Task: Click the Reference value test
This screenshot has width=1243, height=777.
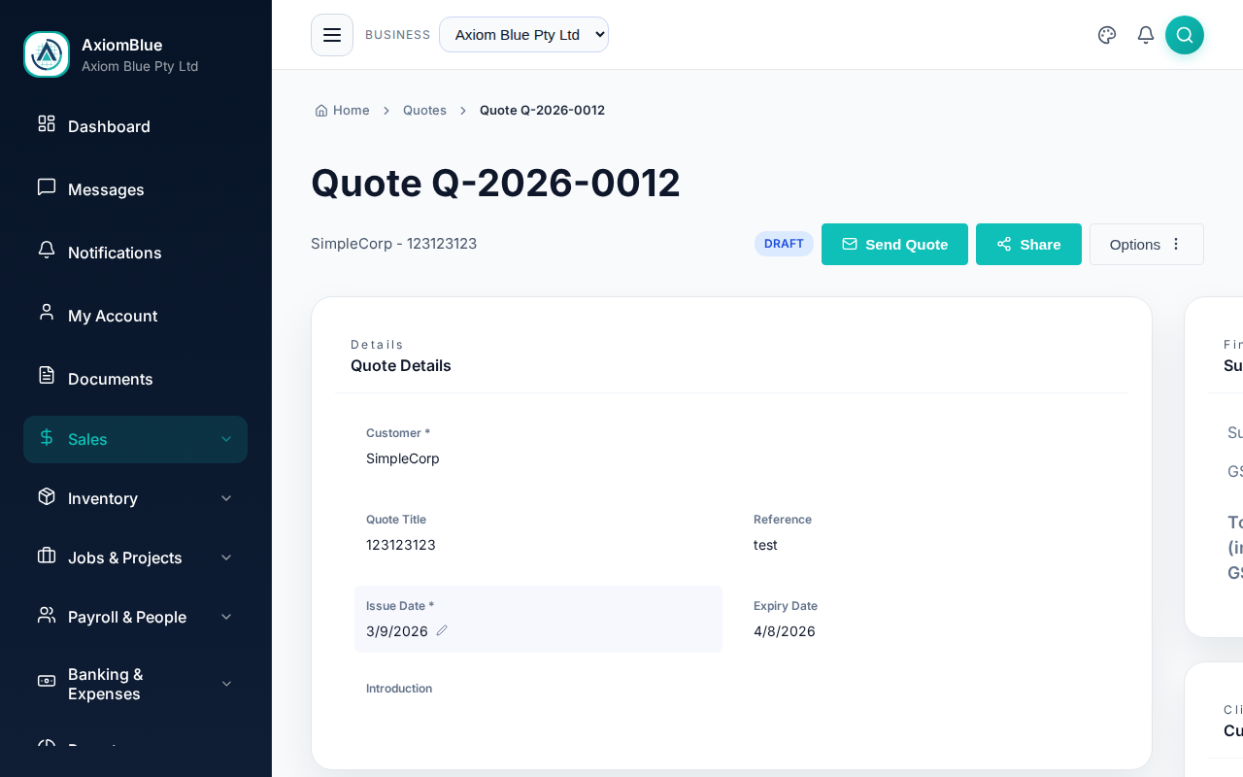Action: pos(765,545)
